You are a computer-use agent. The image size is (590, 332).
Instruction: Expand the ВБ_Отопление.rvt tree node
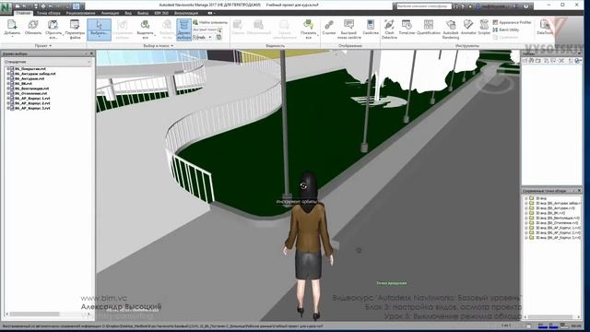tap(8, 93)
